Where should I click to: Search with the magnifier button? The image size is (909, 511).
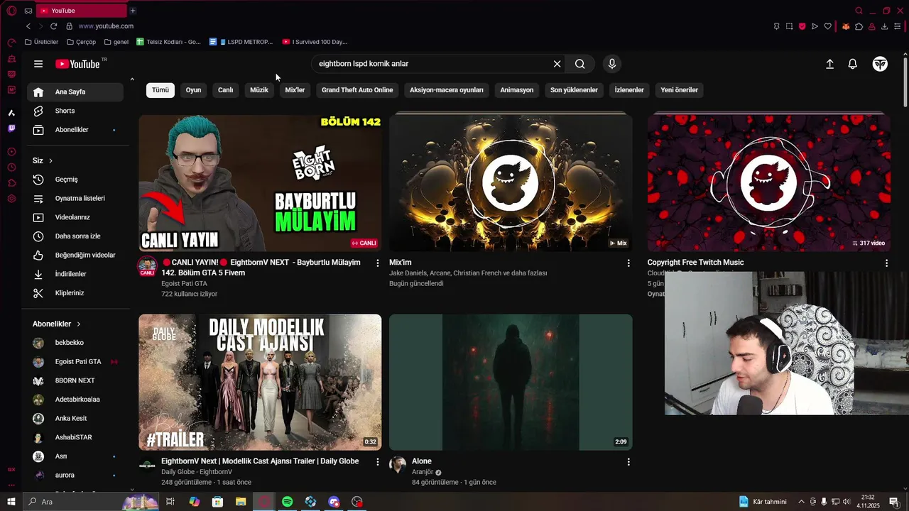[x=580, y=64]
